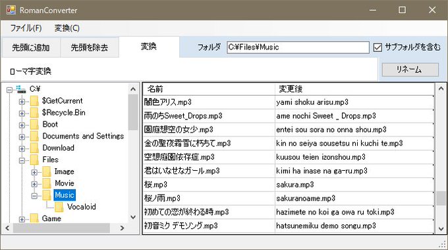
Task: Expand the Download folder node
Action: click(x=22, y=148)
